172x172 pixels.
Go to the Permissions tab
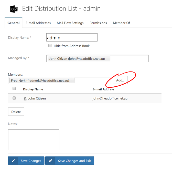point(98,23)
